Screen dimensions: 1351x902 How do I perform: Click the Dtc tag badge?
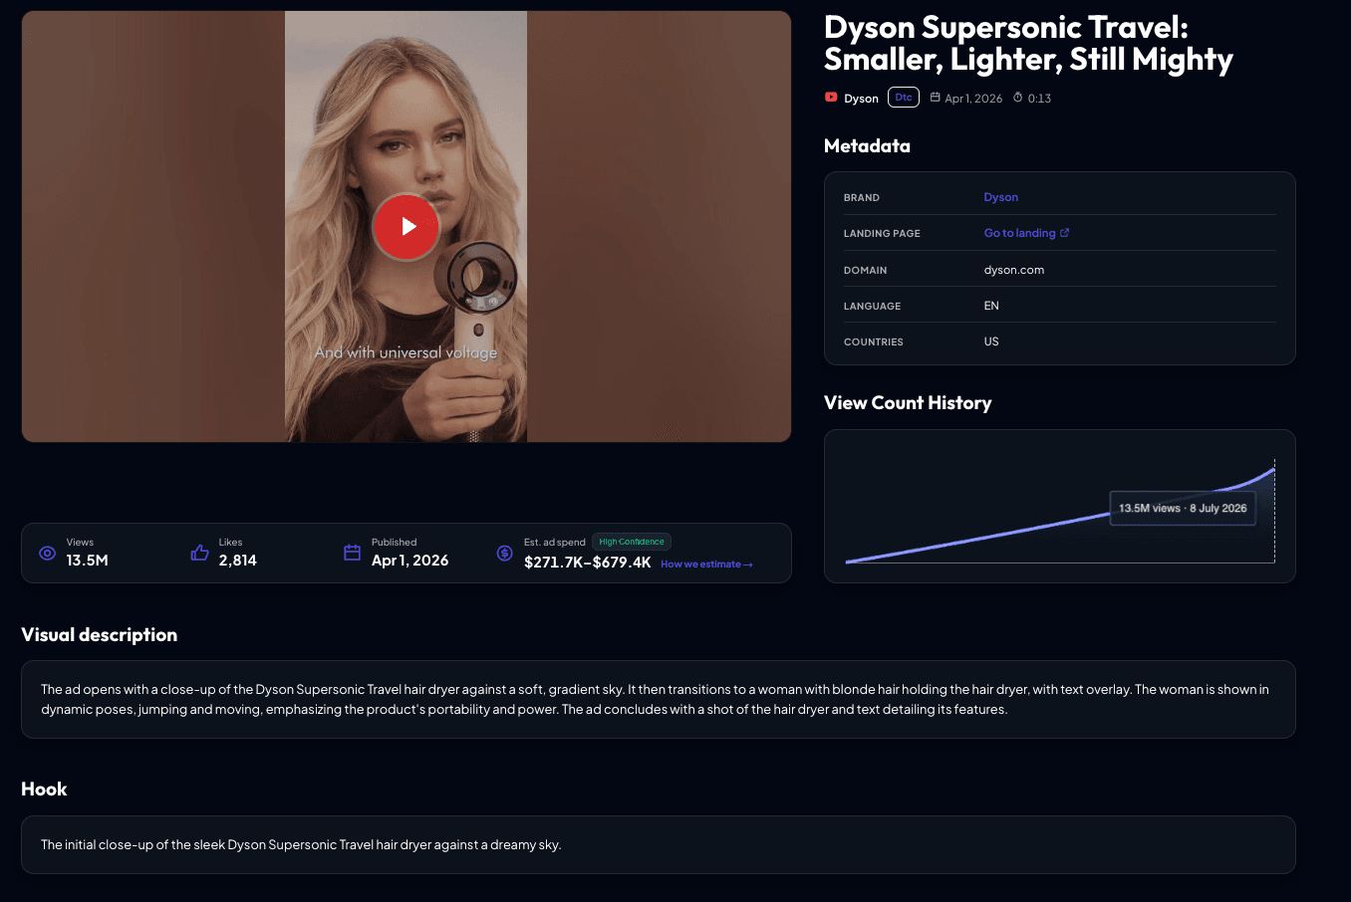point(904,98)
